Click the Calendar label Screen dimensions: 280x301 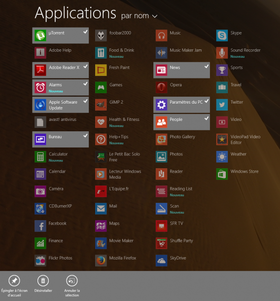(x=57, y=171)
